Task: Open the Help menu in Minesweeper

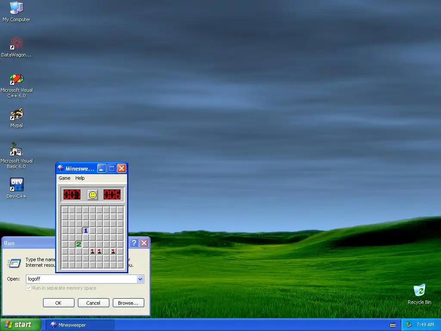Action: 80,178
